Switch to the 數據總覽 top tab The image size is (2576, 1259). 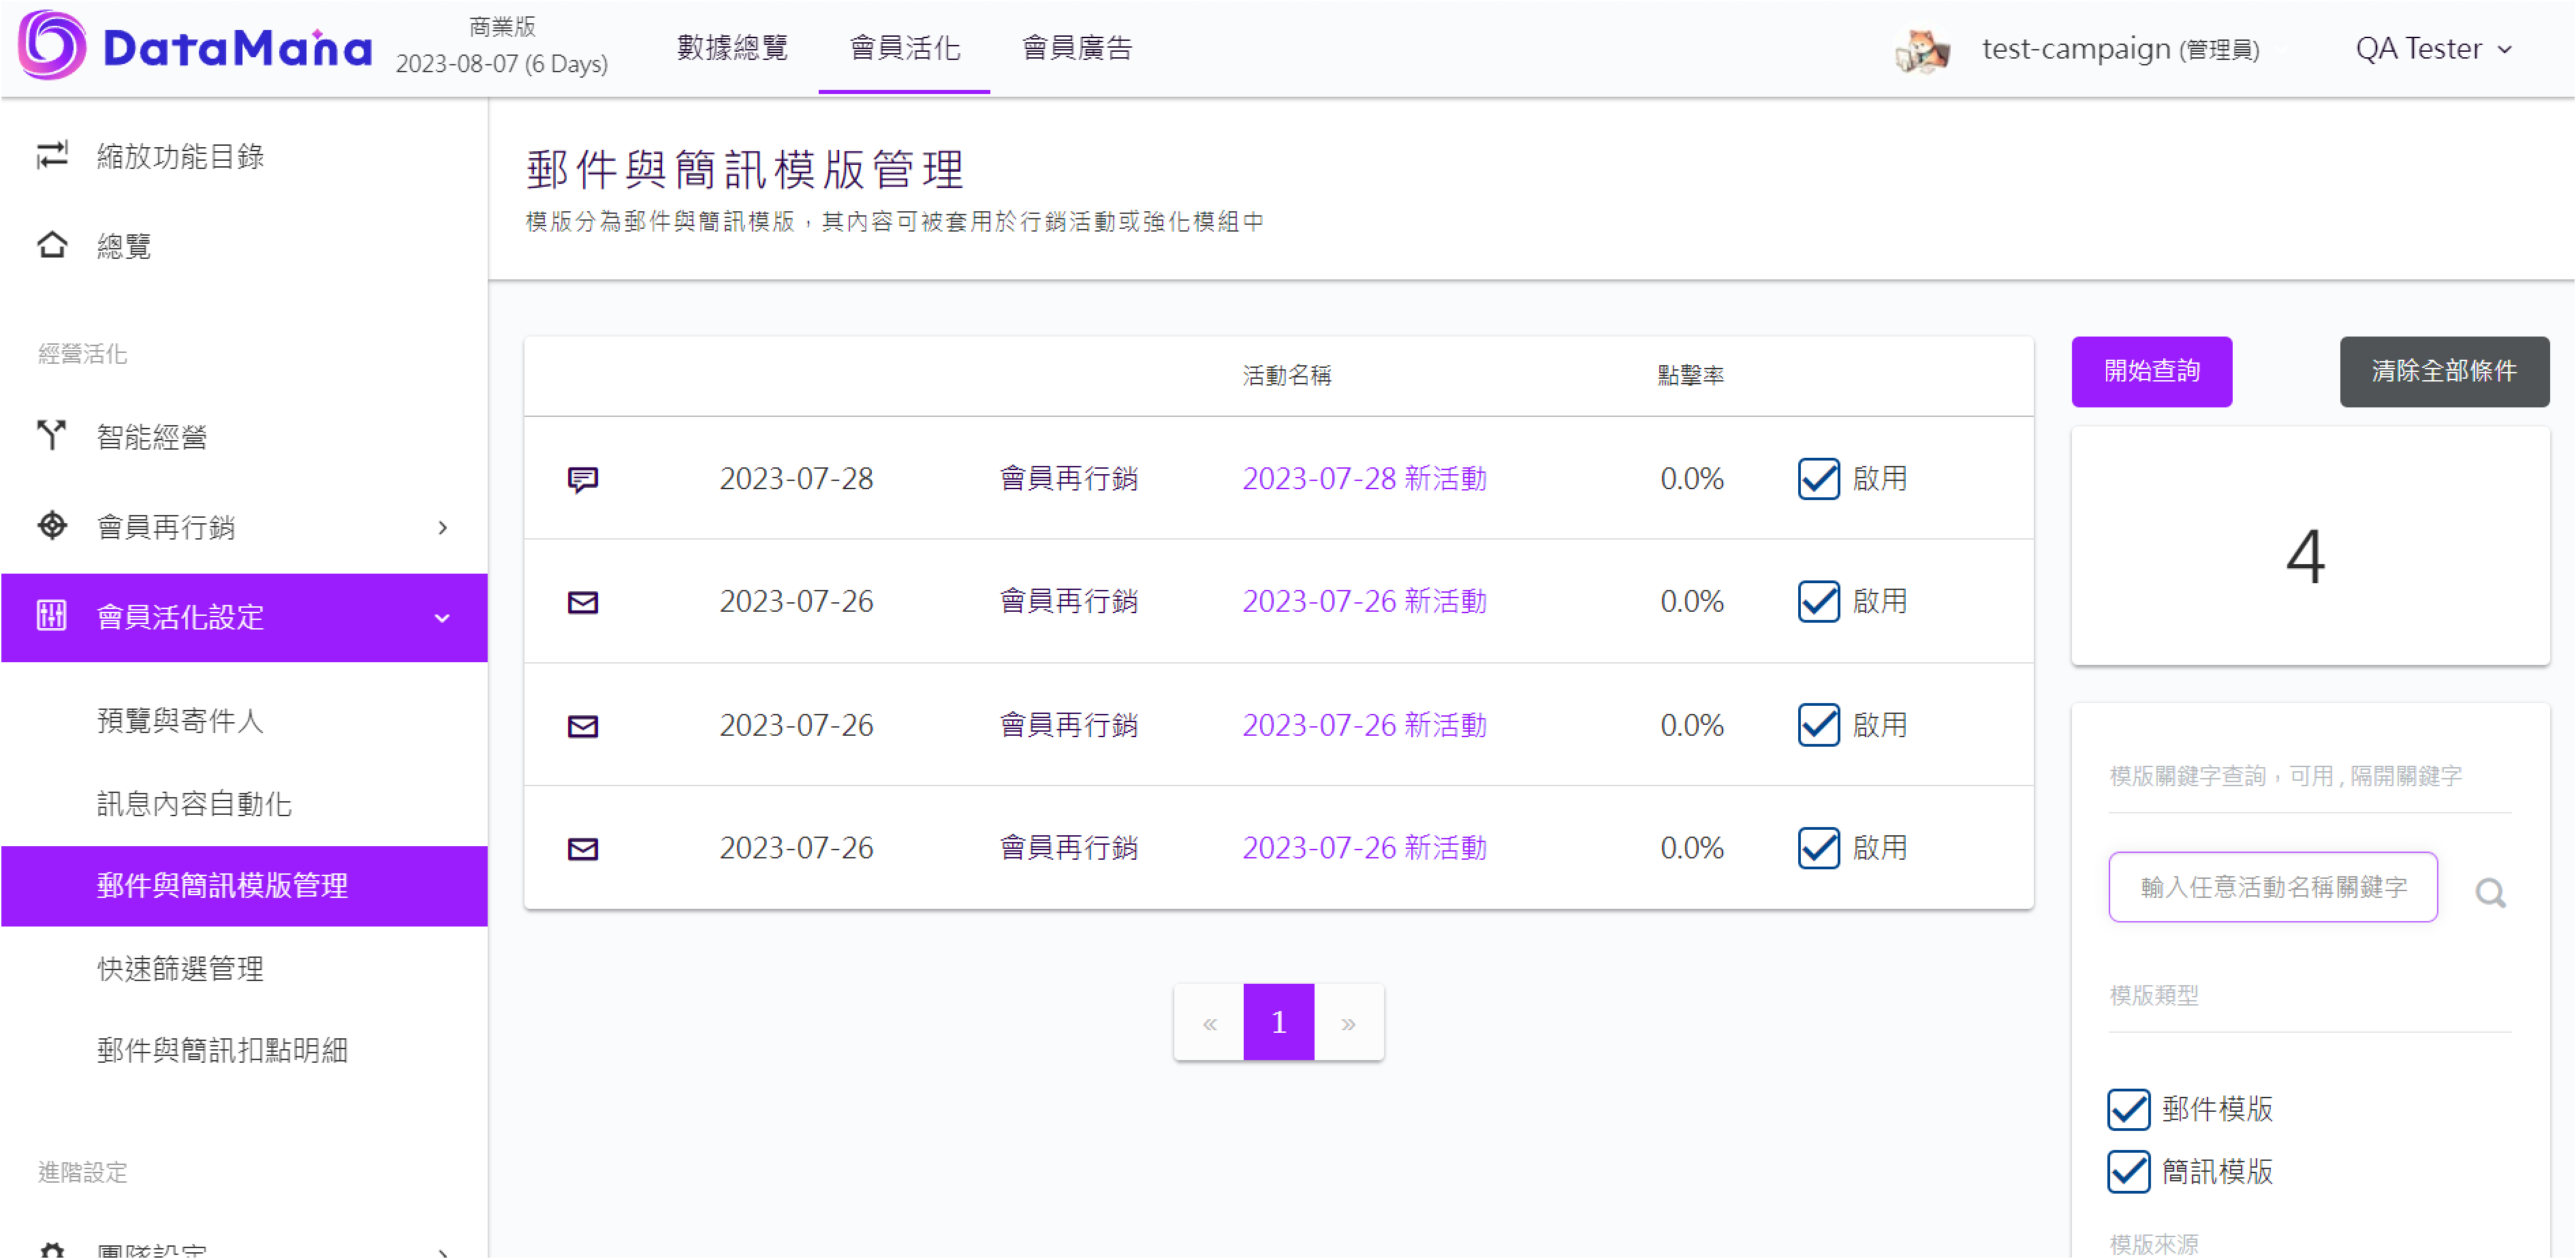732,48
